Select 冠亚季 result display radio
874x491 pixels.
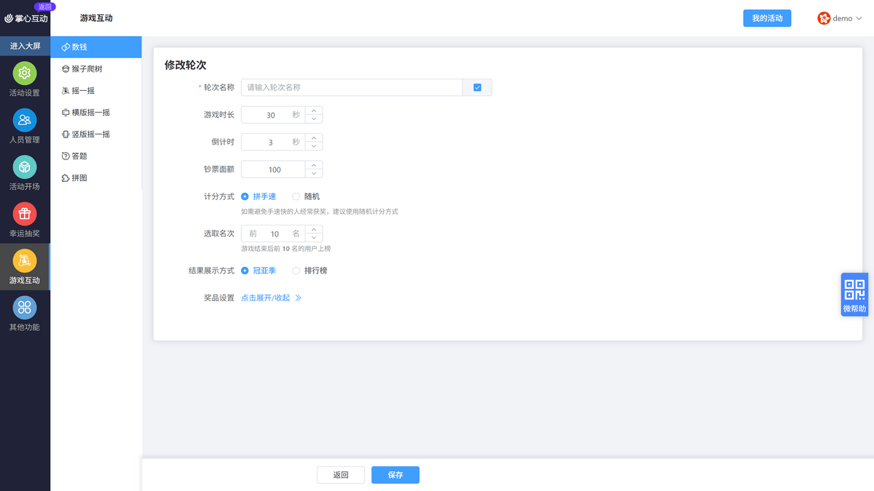point(245,271)
